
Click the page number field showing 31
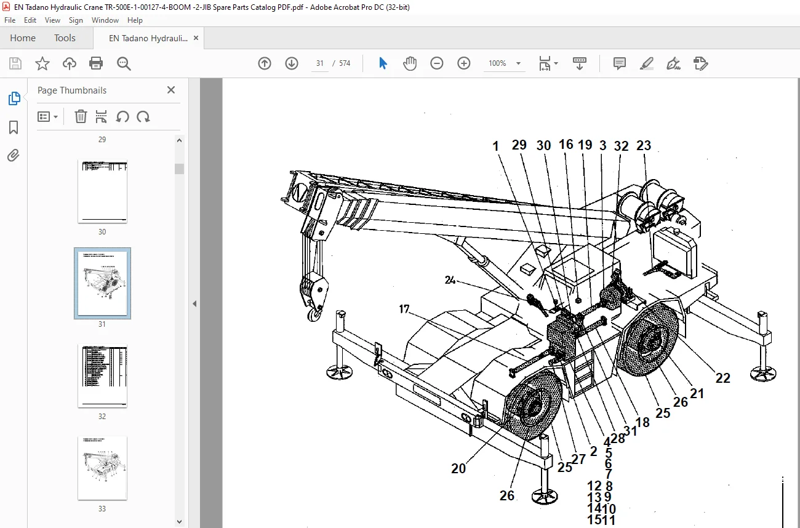coord(320,63)
